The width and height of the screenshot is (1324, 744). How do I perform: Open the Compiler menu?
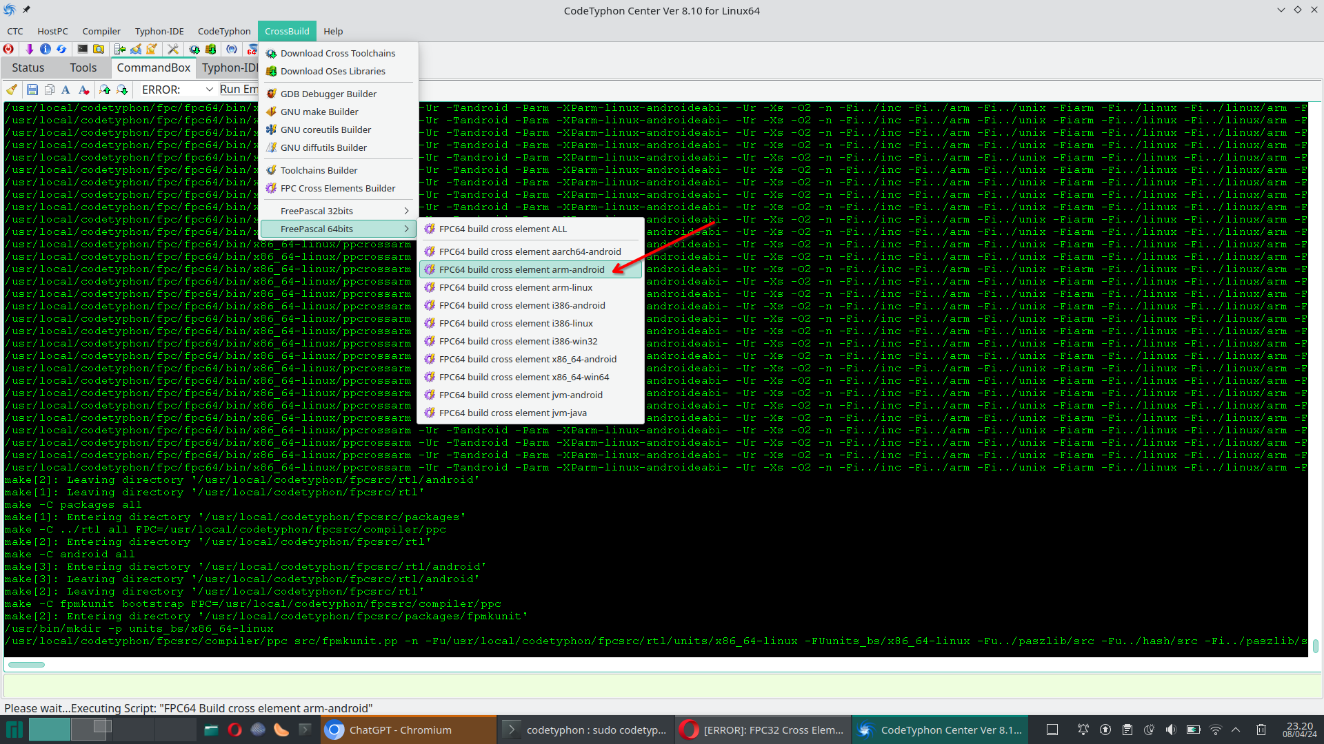101,31
